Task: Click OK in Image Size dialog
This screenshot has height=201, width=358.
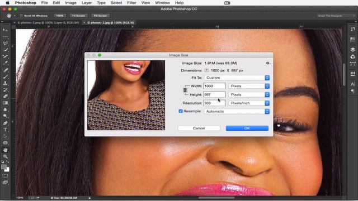Action: pyautogui.click(x=247, y=128)
